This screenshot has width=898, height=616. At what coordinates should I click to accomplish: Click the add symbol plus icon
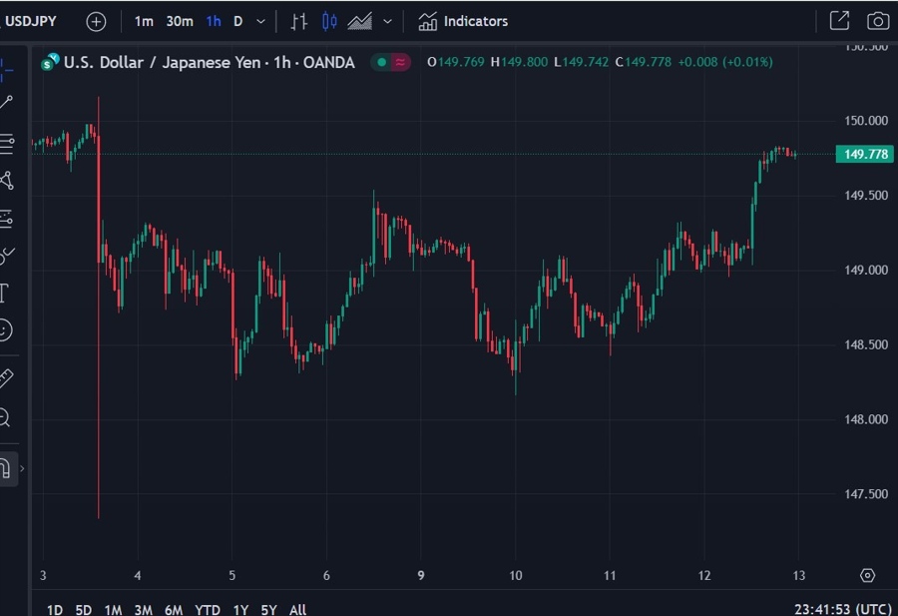pos(96,22)
